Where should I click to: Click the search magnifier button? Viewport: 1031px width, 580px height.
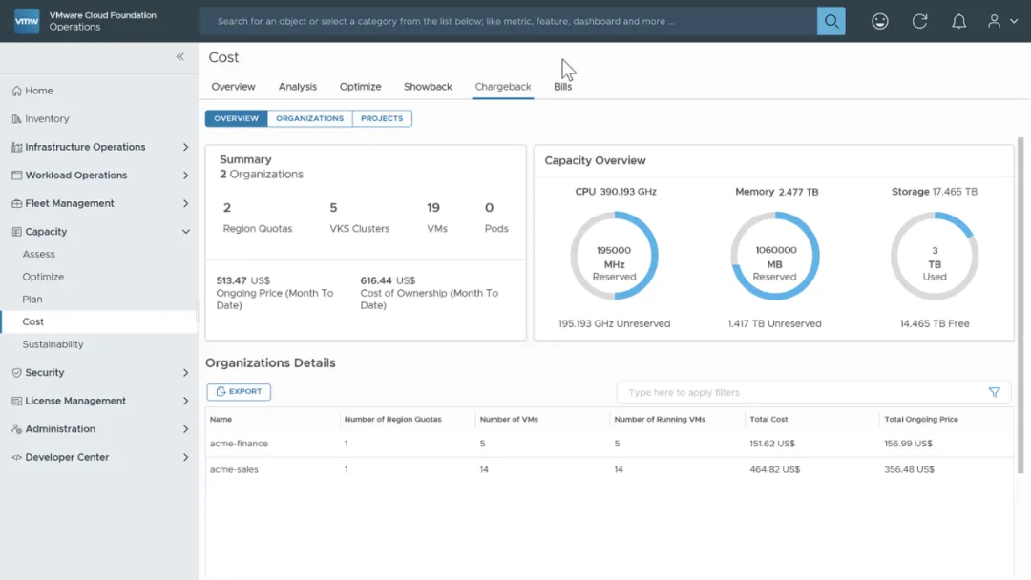point(831,21)
